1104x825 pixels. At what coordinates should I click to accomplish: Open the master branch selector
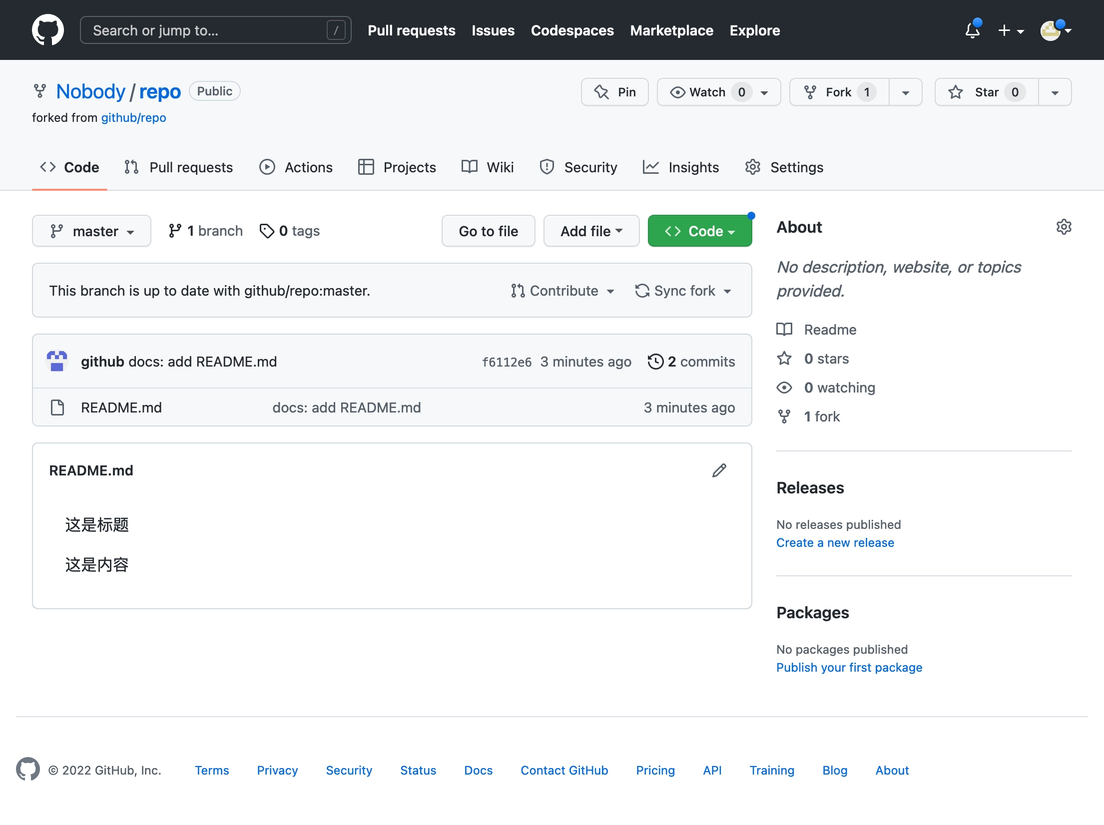click(91, 231)
